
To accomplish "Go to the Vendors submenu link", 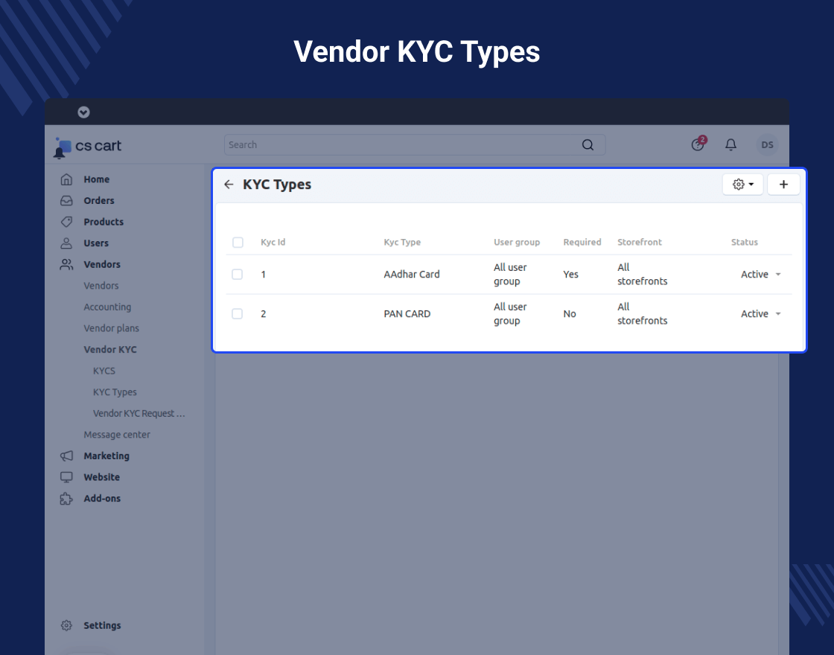I will tap(101, 286).
